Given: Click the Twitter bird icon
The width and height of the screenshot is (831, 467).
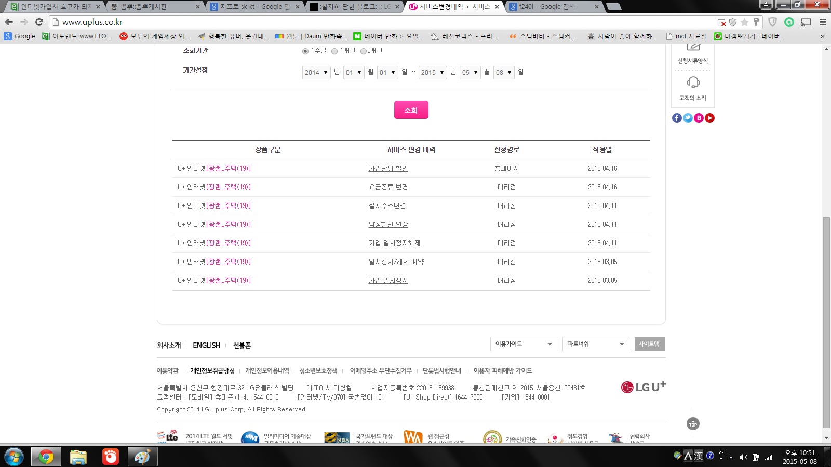Looking at the screenshot, I should point(688,118).
